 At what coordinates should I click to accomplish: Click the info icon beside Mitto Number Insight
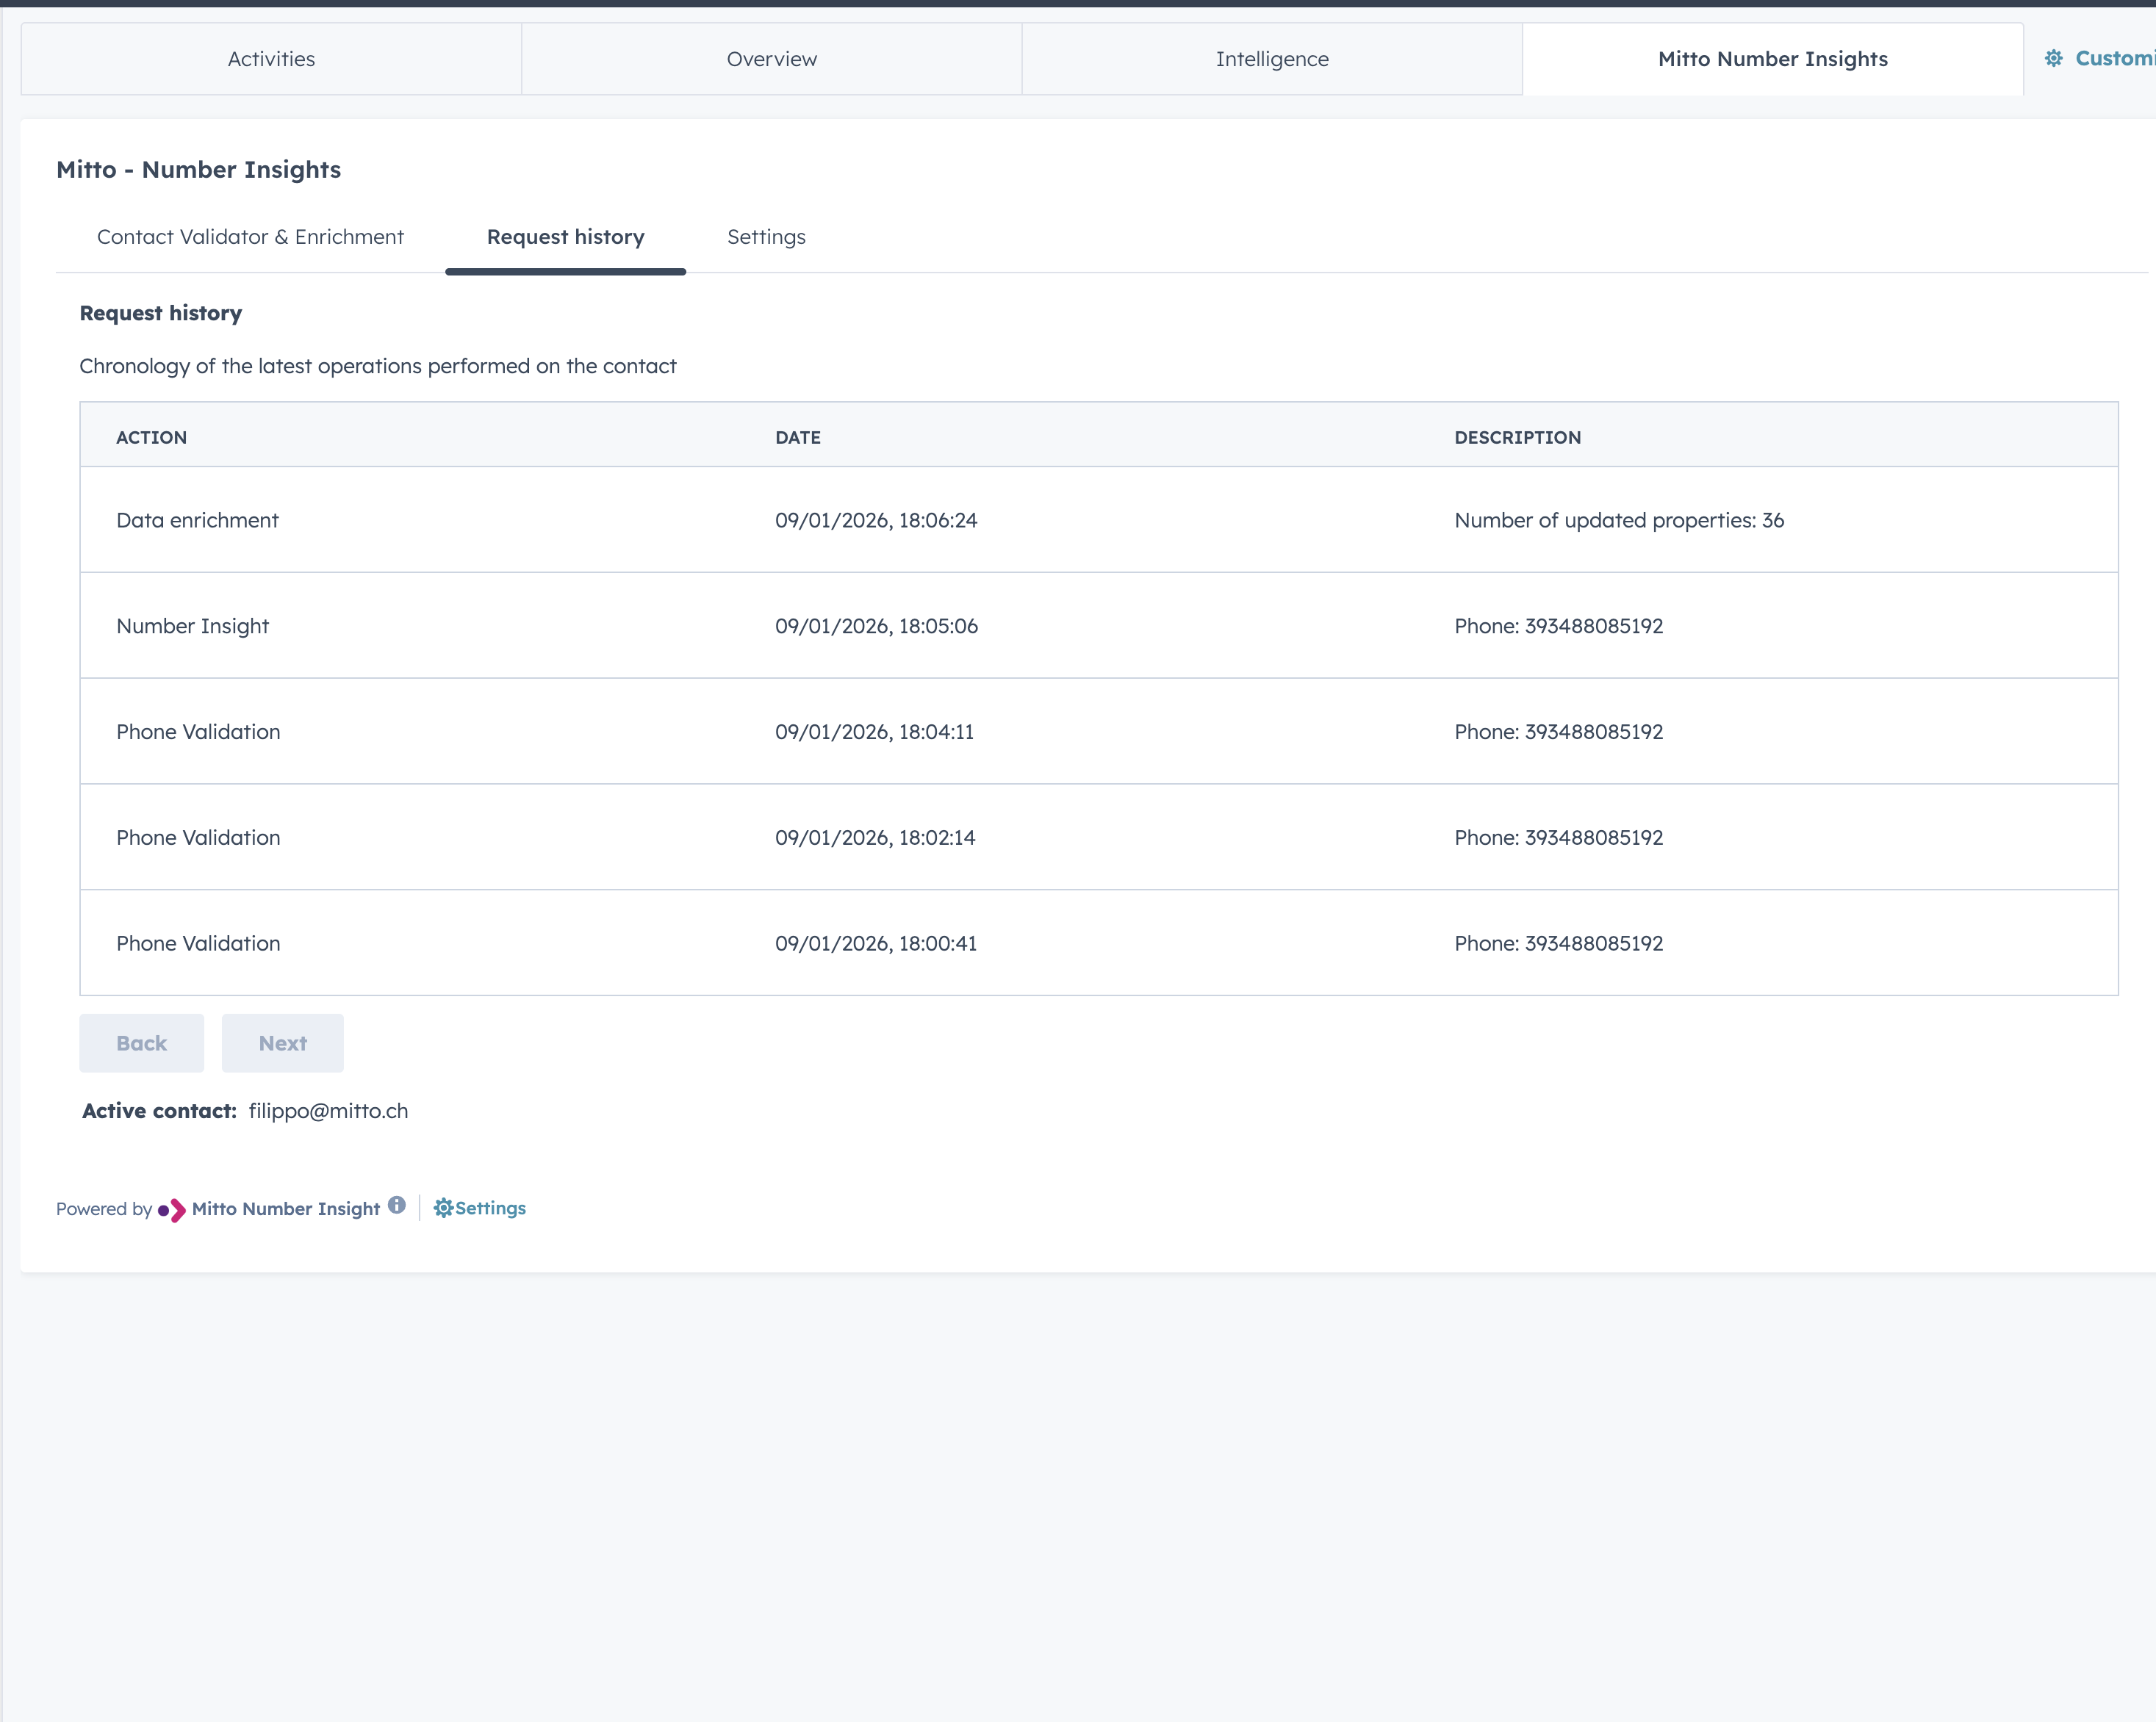click(x=397, y=1205)
